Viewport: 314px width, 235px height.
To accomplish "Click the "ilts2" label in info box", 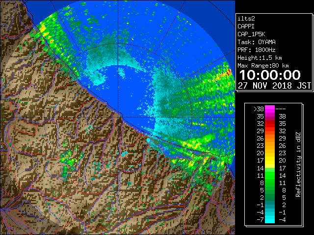I will (246, 19).
